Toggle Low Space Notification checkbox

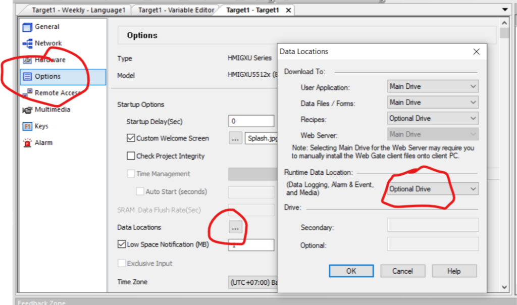121,244
